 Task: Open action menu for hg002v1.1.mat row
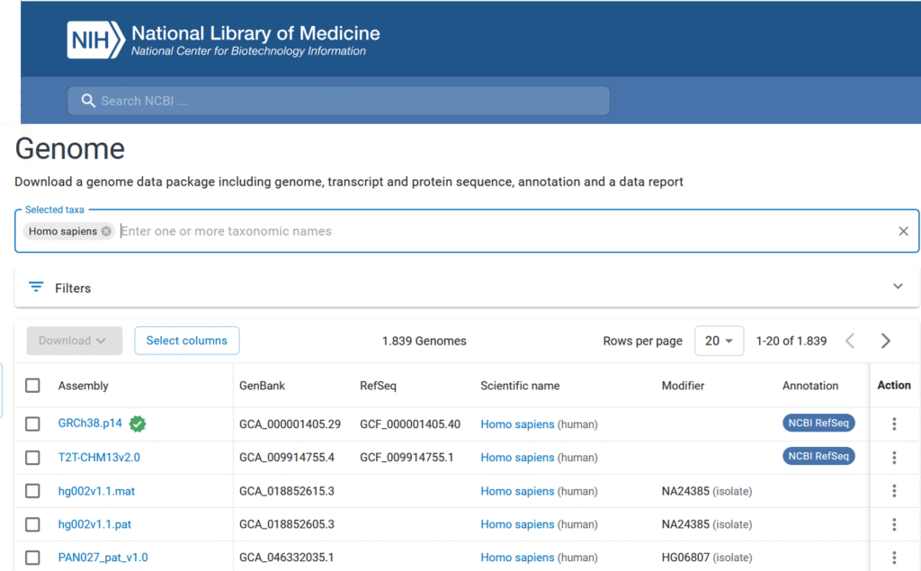tap(894, 491)
